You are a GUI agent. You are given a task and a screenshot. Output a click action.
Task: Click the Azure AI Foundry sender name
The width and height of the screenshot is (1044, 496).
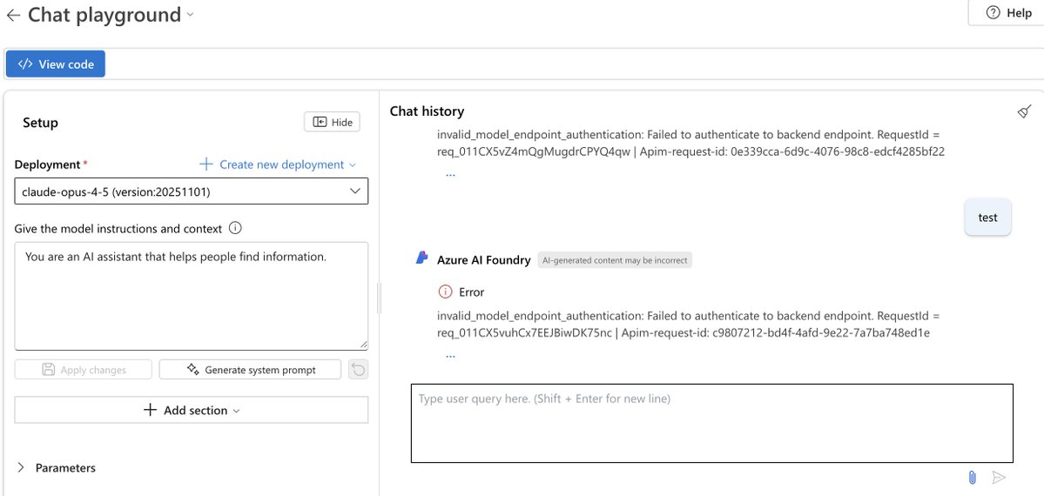click(483, 259)
